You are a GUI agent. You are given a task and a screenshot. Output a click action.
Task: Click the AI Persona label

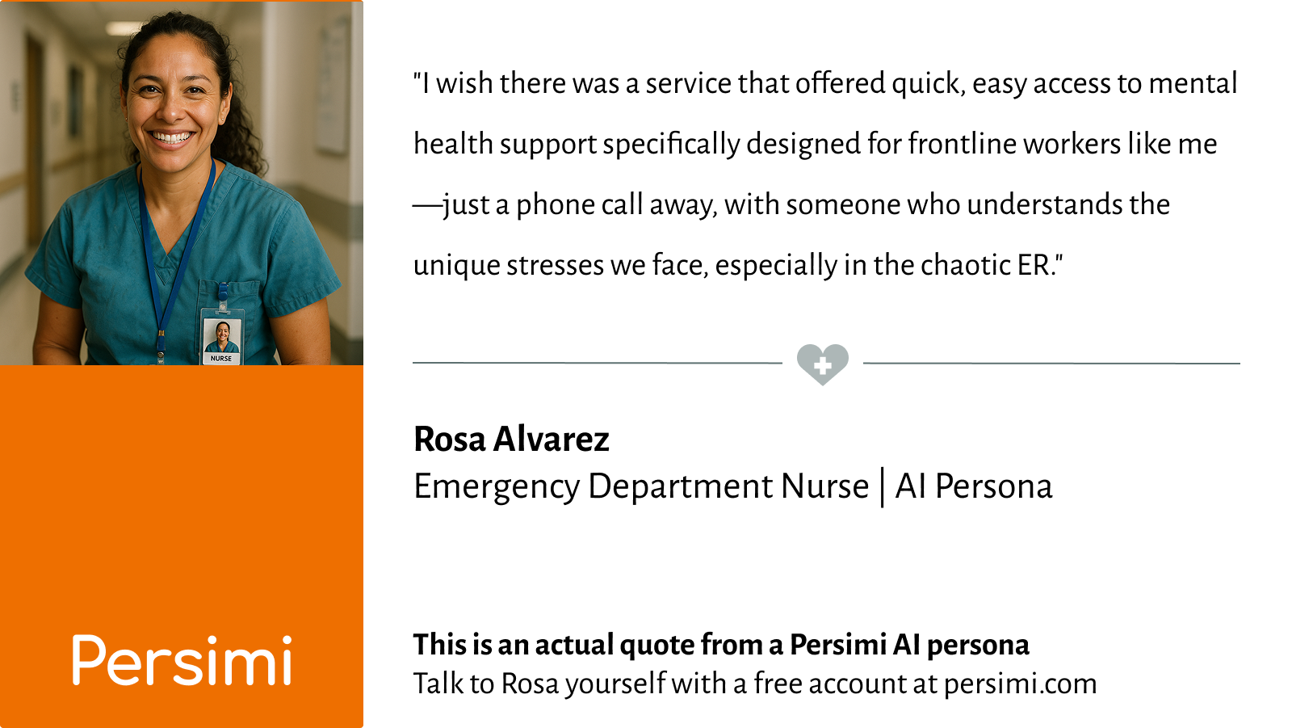(x=974, y=486)
